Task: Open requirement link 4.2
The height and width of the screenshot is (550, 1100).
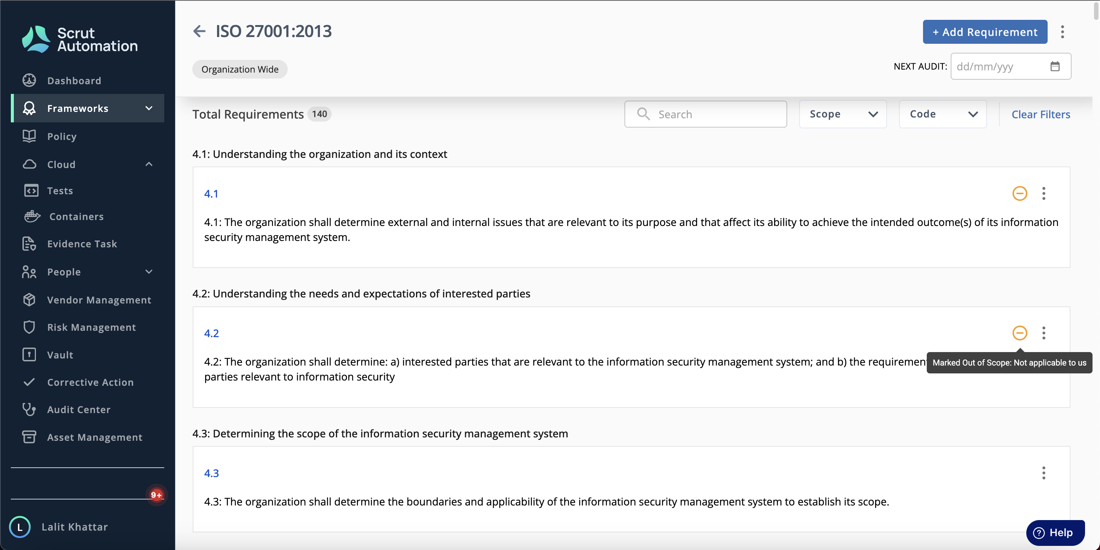Action: [x=211, y=333]
